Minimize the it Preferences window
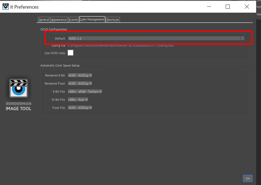261x185 pixels. (x=209, y=7)
